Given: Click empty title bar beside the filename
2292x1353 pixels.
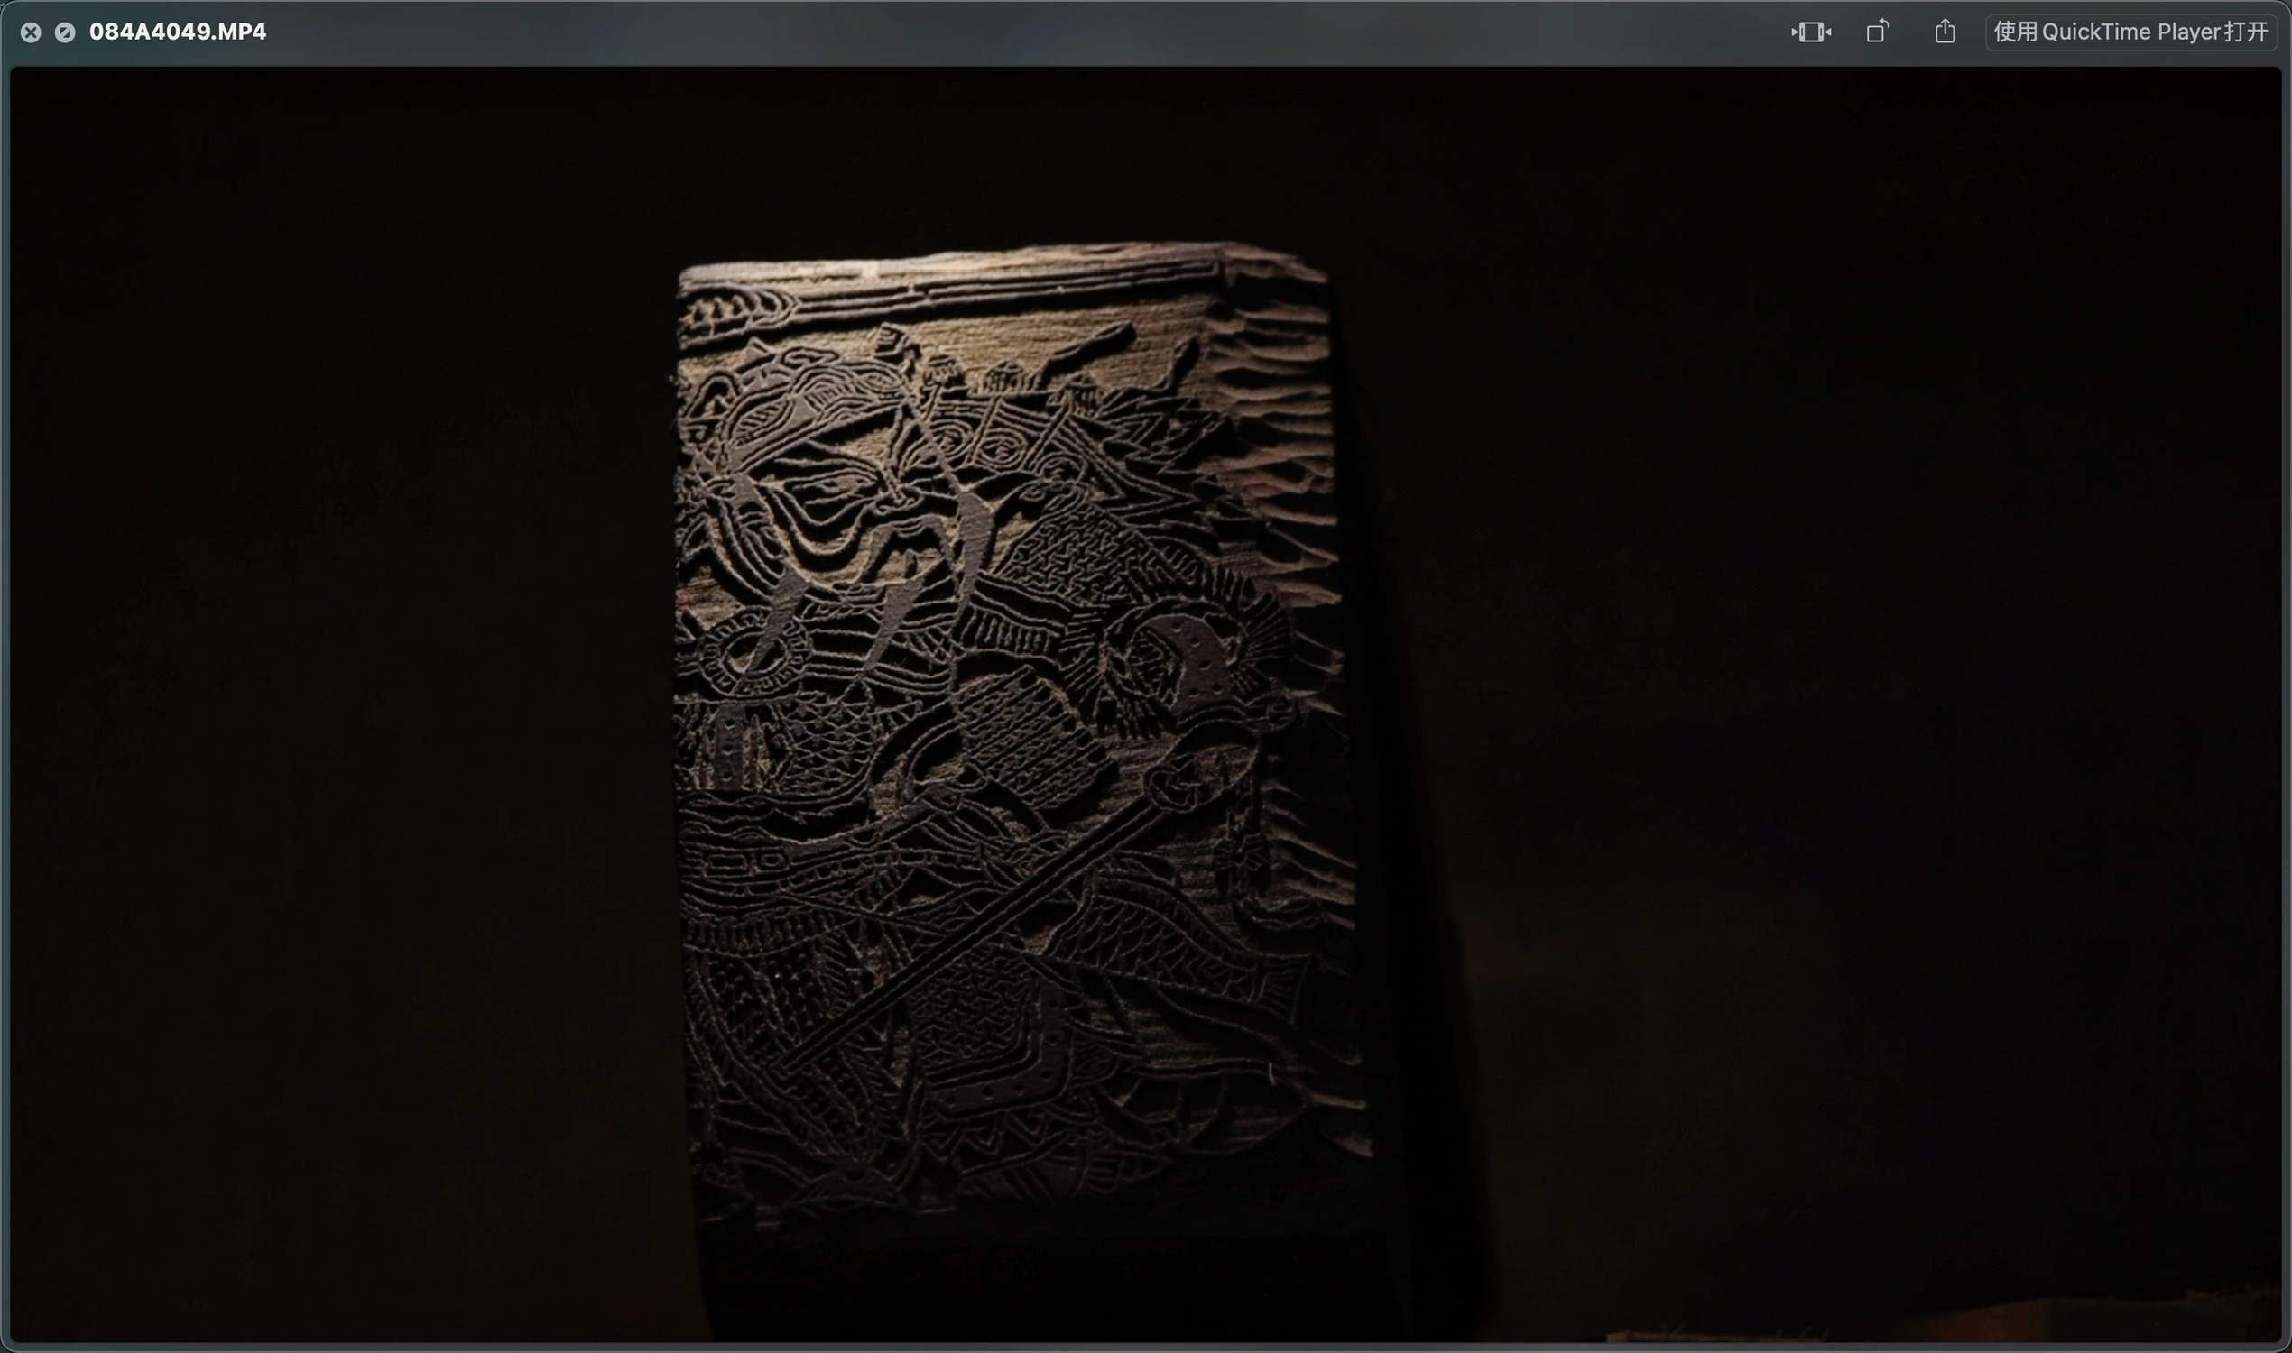Looking at the screenshot, I should pos(1003,32).
